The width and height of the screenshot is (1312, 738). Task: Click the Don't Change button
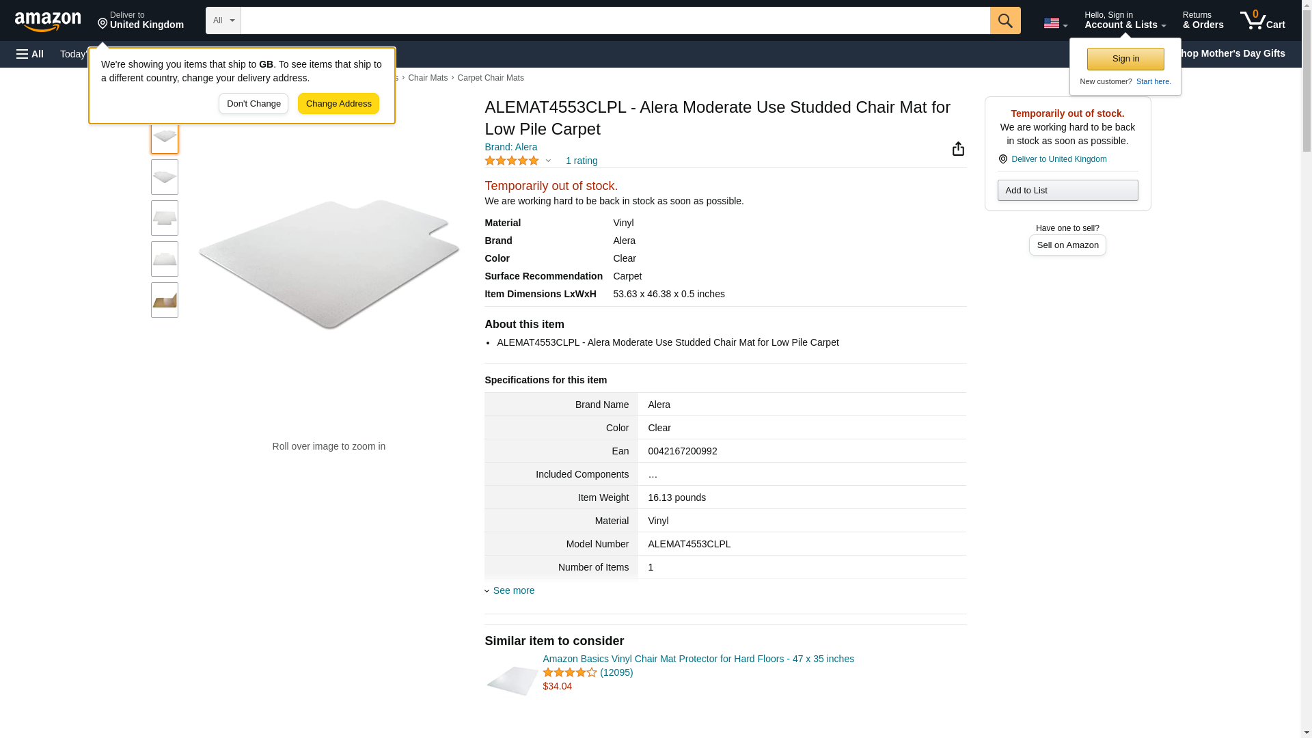pos(254,104)
